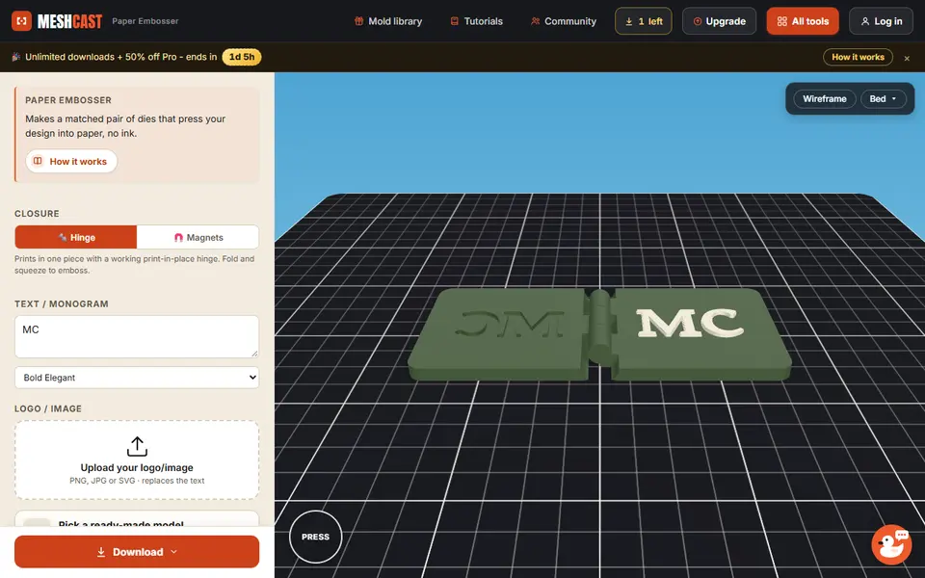Open 'How it works' in Paper Embosser card
Viewport: 925px width, 578px height.
click(x=71, y=161)
